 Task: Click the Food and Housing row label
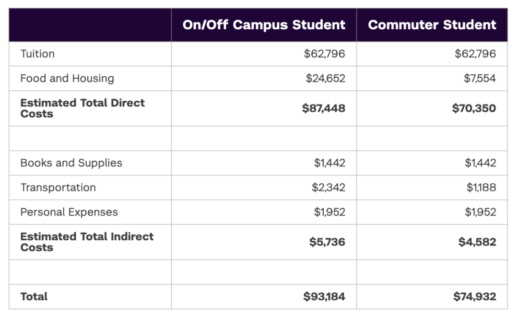(x=67, y=78)
